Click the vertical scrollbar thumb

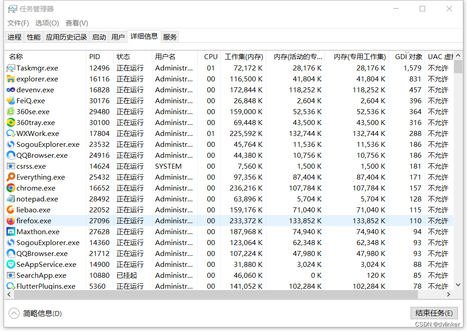pos(458,66)
